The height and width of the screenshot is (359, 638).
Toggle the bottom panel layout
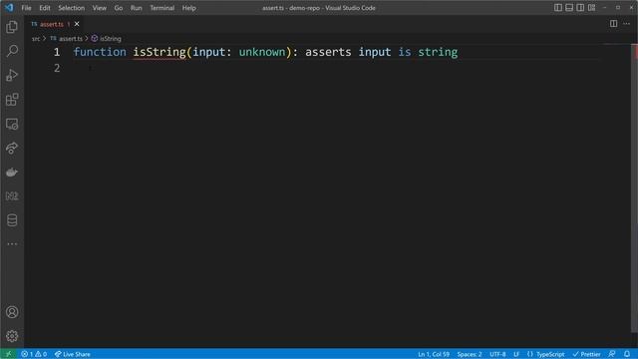tap(569, 8)
